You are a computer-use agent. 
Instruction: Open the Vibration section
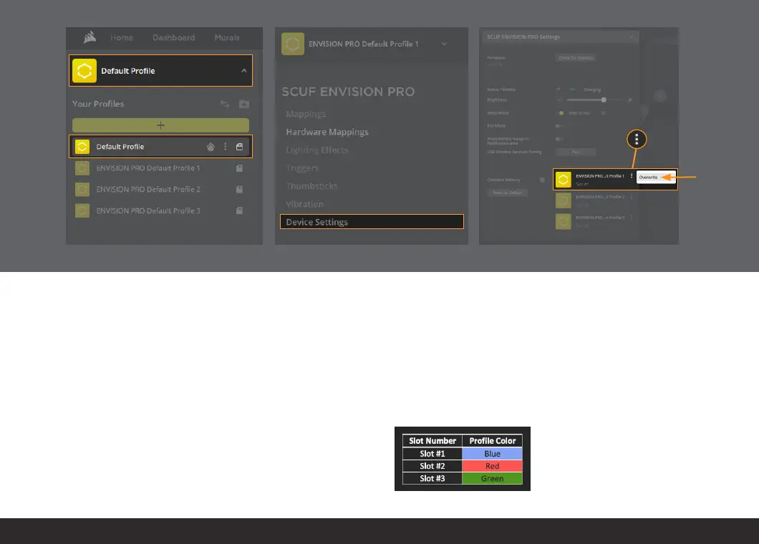click(304, 204)
